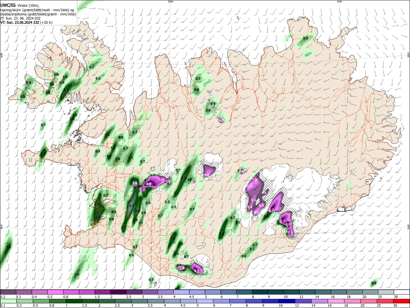Click the '0.2' label in the top legend row
The width and height of the screenshot is (410, 308).
(x=3, y=297)
